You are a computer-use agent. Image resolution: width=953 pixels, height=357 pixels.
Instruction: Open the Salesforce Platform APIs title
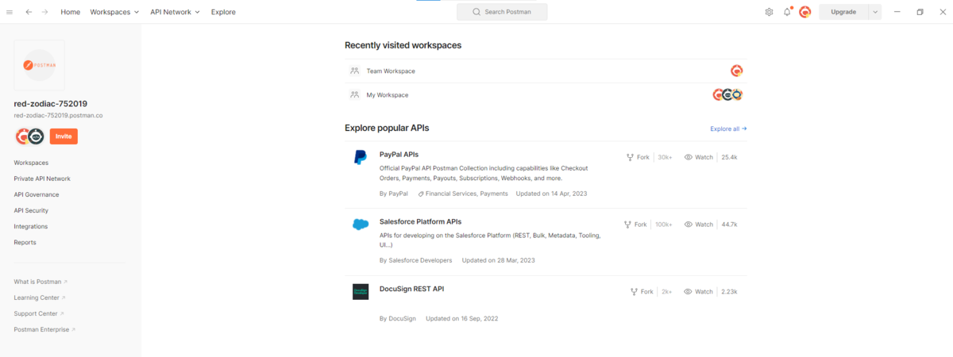(x=420, y=221)
